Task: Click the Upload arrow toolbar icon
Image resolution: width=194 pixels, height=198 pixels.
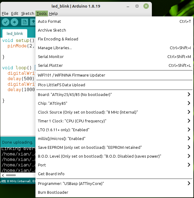Action: pyautogui.click(x=14, y=22)
